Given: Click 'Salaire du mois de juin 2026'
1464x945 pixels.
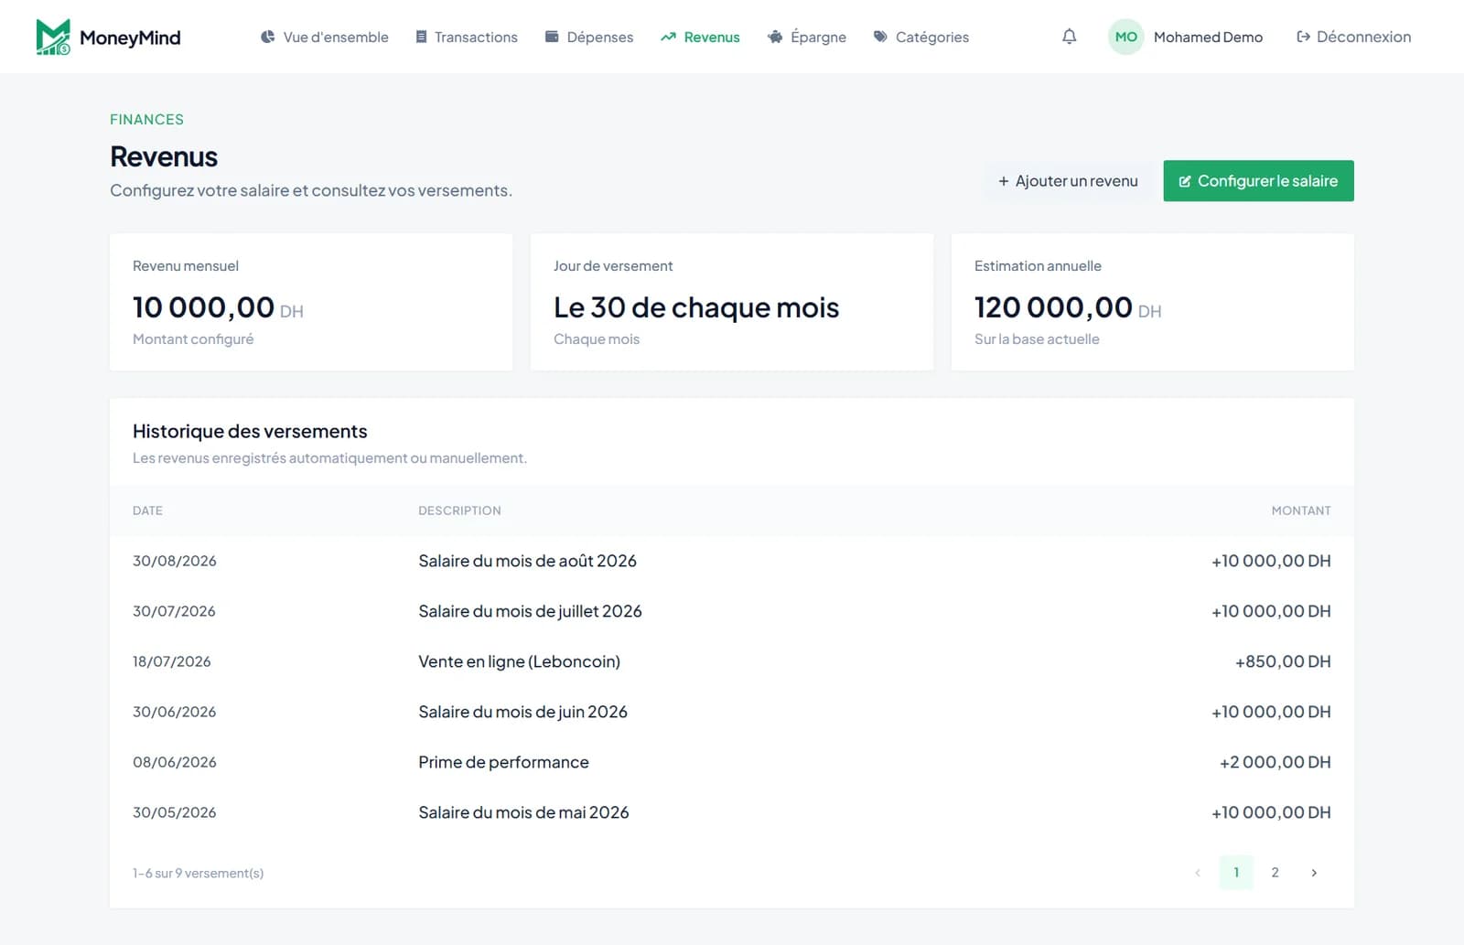Looking at the screenshot, I should (522, 712).
